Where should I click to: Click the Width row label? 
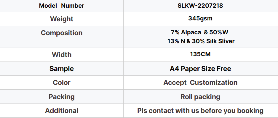point(62,55)
